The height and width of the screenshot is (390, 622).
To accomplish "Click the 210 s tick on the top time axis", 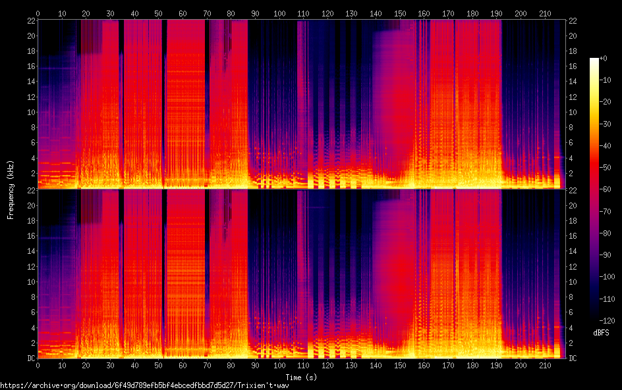I will click(545, 13).
